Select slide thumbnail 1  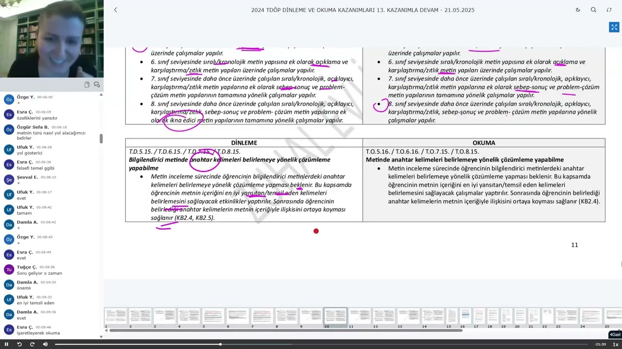(x=116, y=316)
